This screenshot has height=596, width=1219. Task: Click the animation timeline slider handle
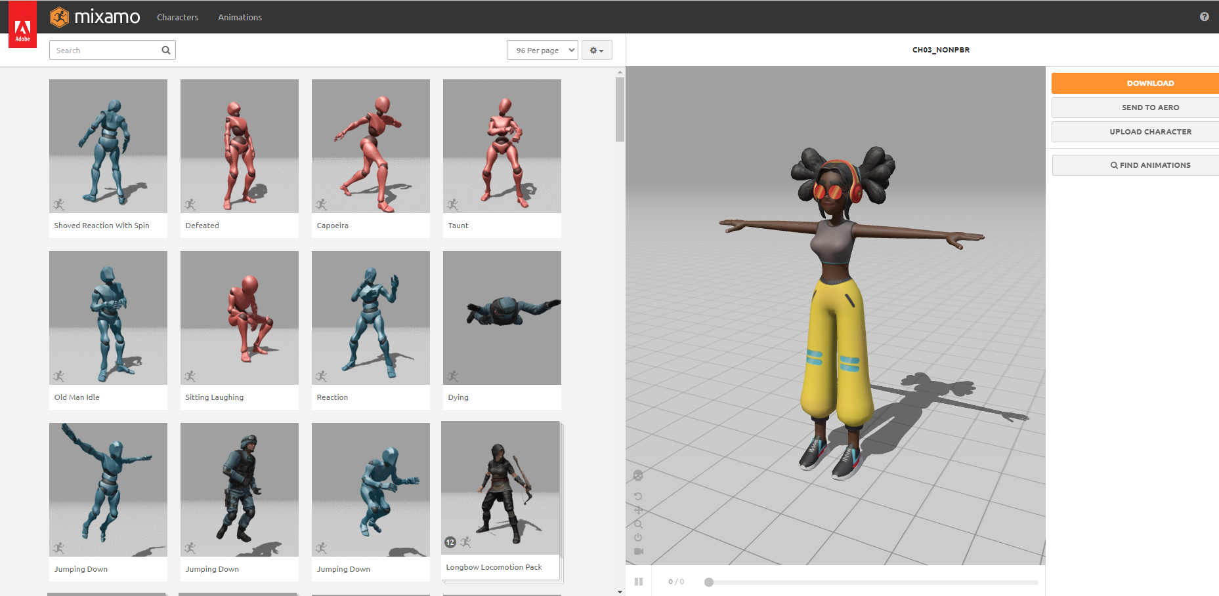click(x=709, y=582)
